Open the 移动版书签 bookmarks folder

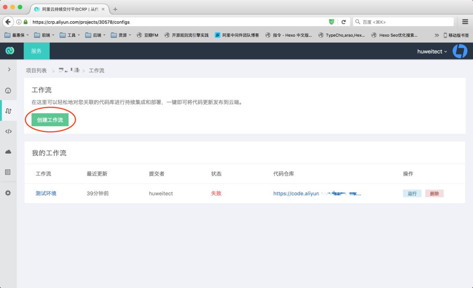[456, 35]
